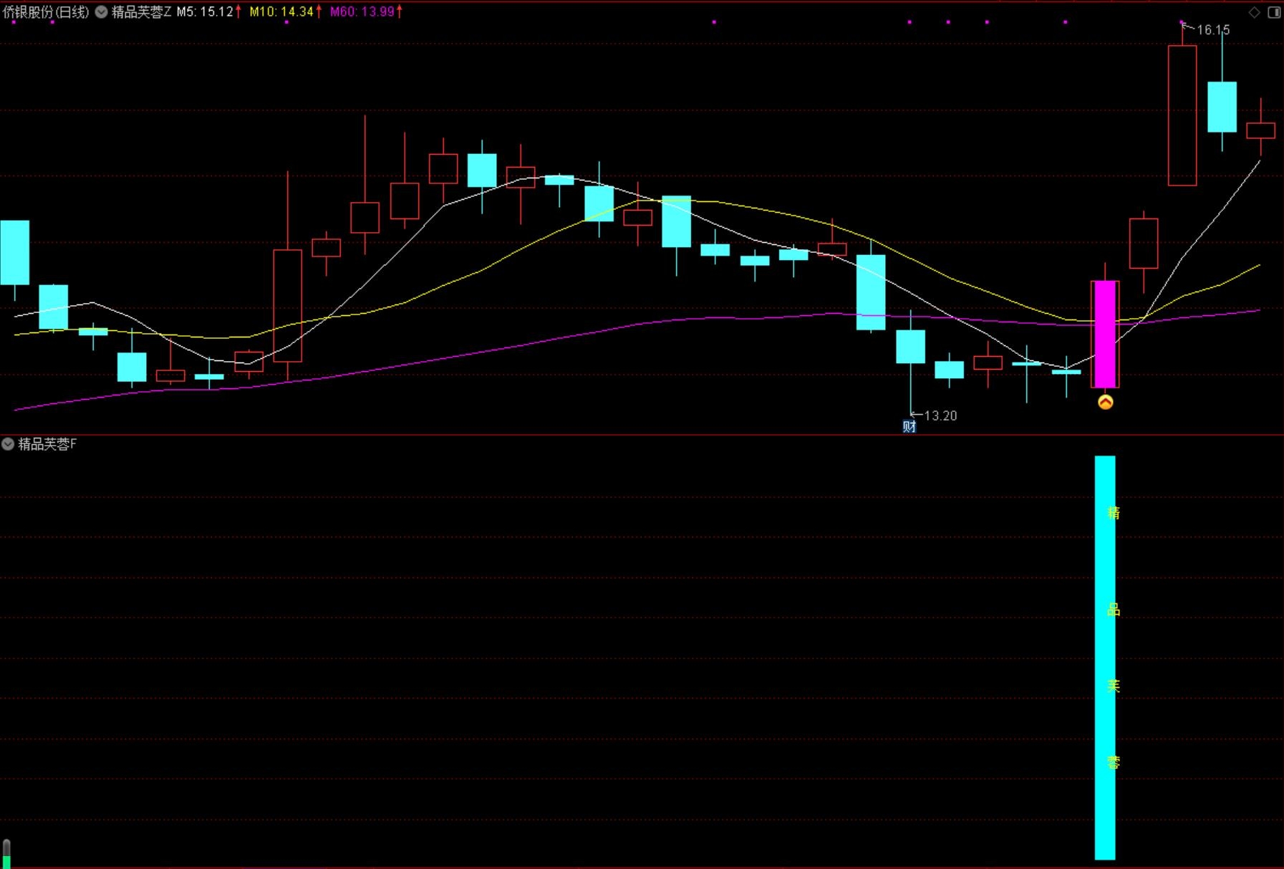Click the small green bar at bottom left
Viewport: 1284px width, 869px height.
(x=6, y=856)
